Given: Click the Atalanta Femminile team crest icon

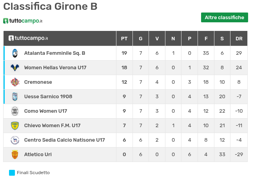Looking at the screenshot, I should click(x=15, y=53).
